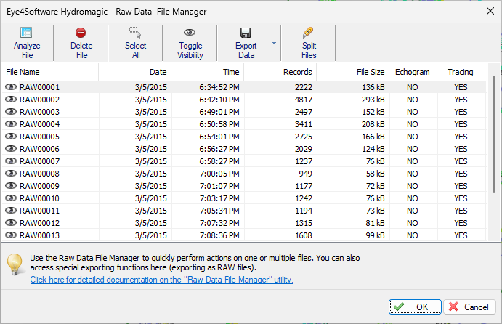Select file name RAW00008
Screen dimensions: 502x324
pos(40,174)
